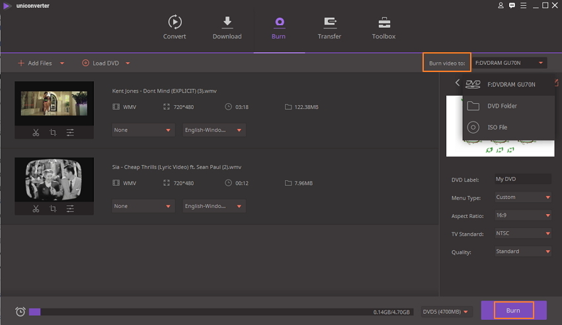The height and width of the screenshot is (325, 562).
Task: Click the previous template arrow
Action: click(457, 83)
